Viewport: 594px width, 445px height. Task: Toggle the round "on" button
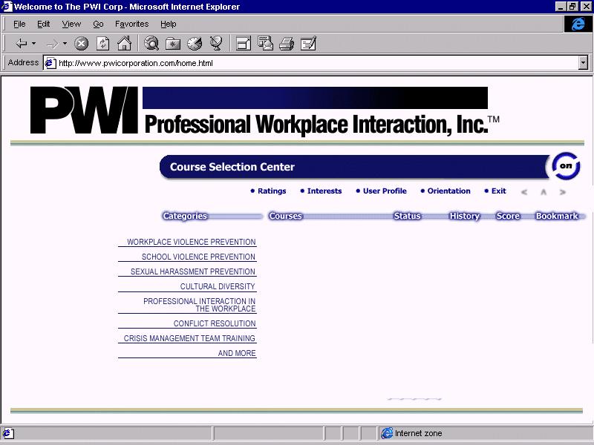566,167
